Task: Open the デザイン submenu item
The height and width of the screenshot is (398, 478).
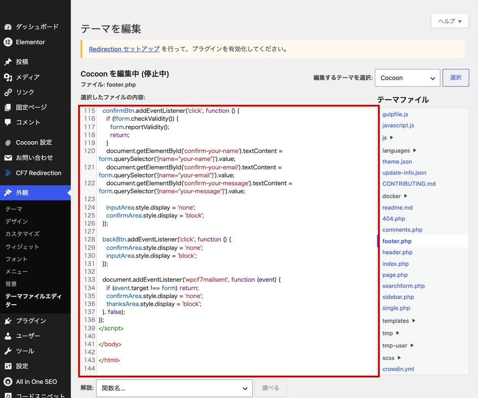Action: click(x=16, y=222)
